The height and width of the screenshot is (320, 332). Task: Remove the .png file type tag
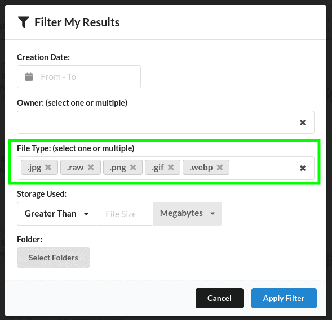133,168
